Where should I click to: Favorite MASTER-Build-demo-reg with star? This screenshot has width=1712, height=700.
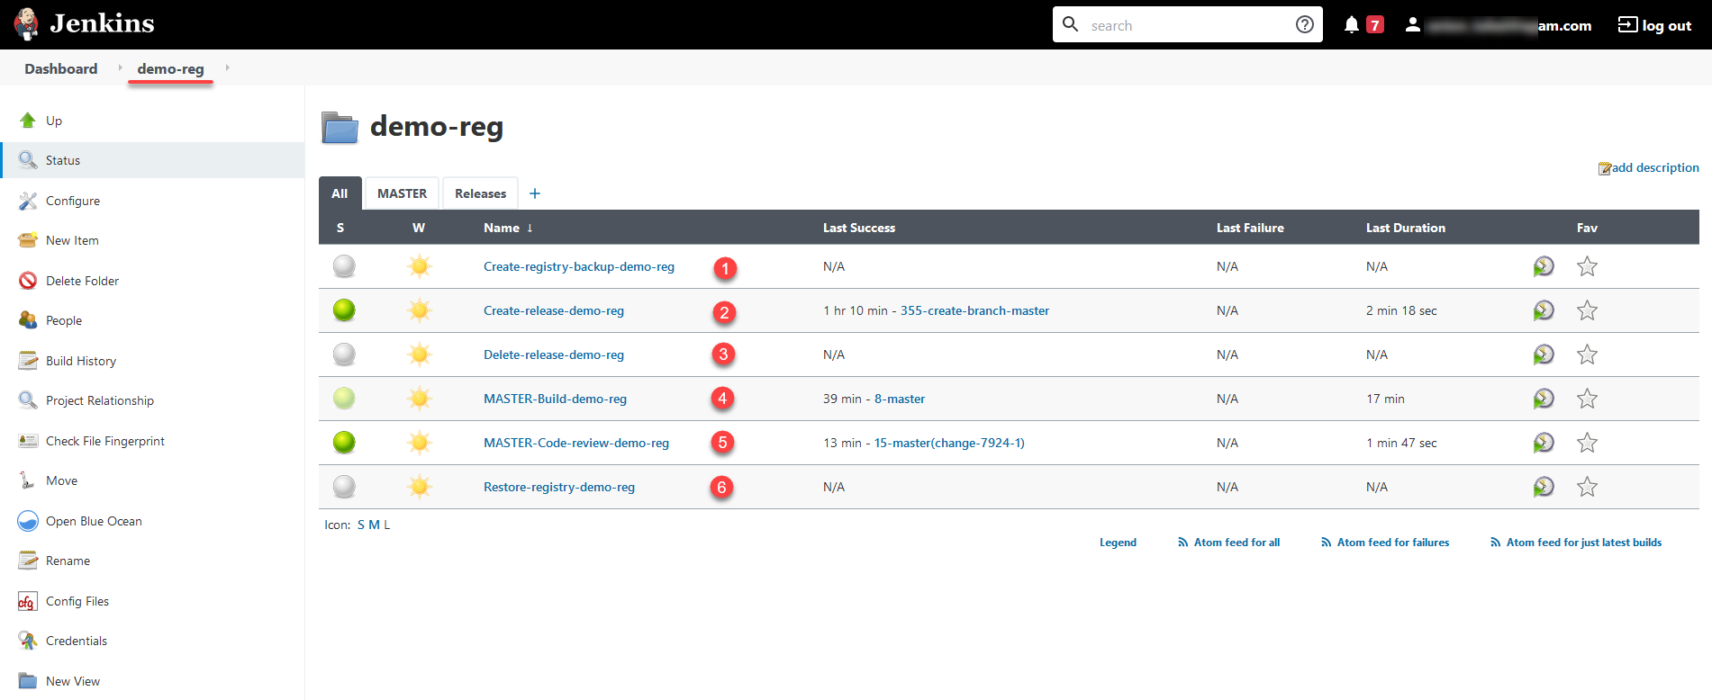coord(1587,399)
